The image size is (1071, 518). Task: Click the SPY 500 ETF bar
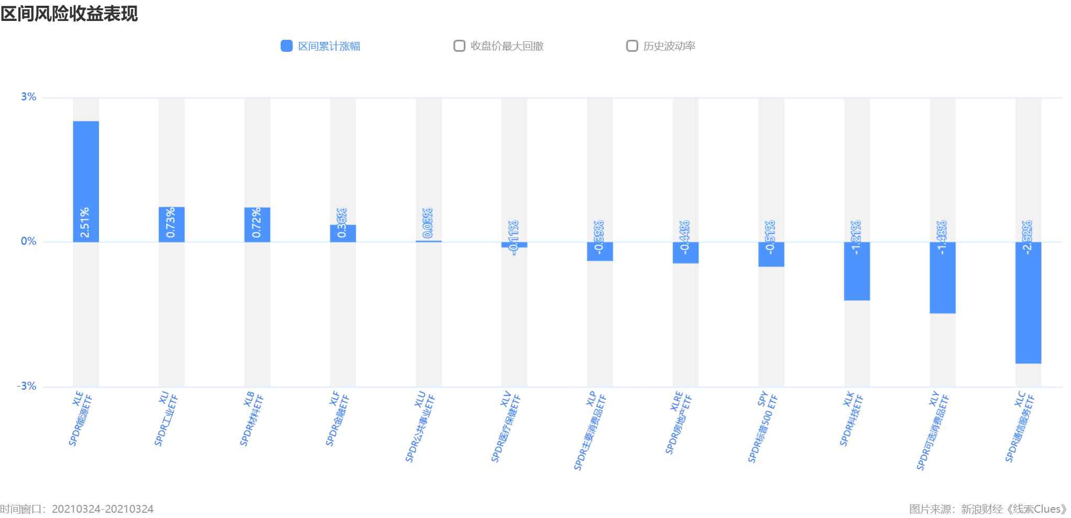tap(771, 254)
